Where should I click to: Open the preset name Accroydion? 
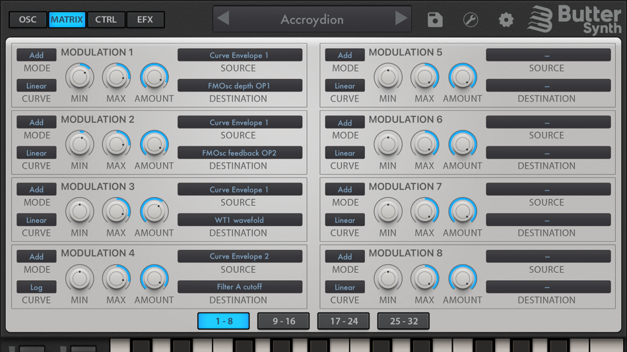312,19
